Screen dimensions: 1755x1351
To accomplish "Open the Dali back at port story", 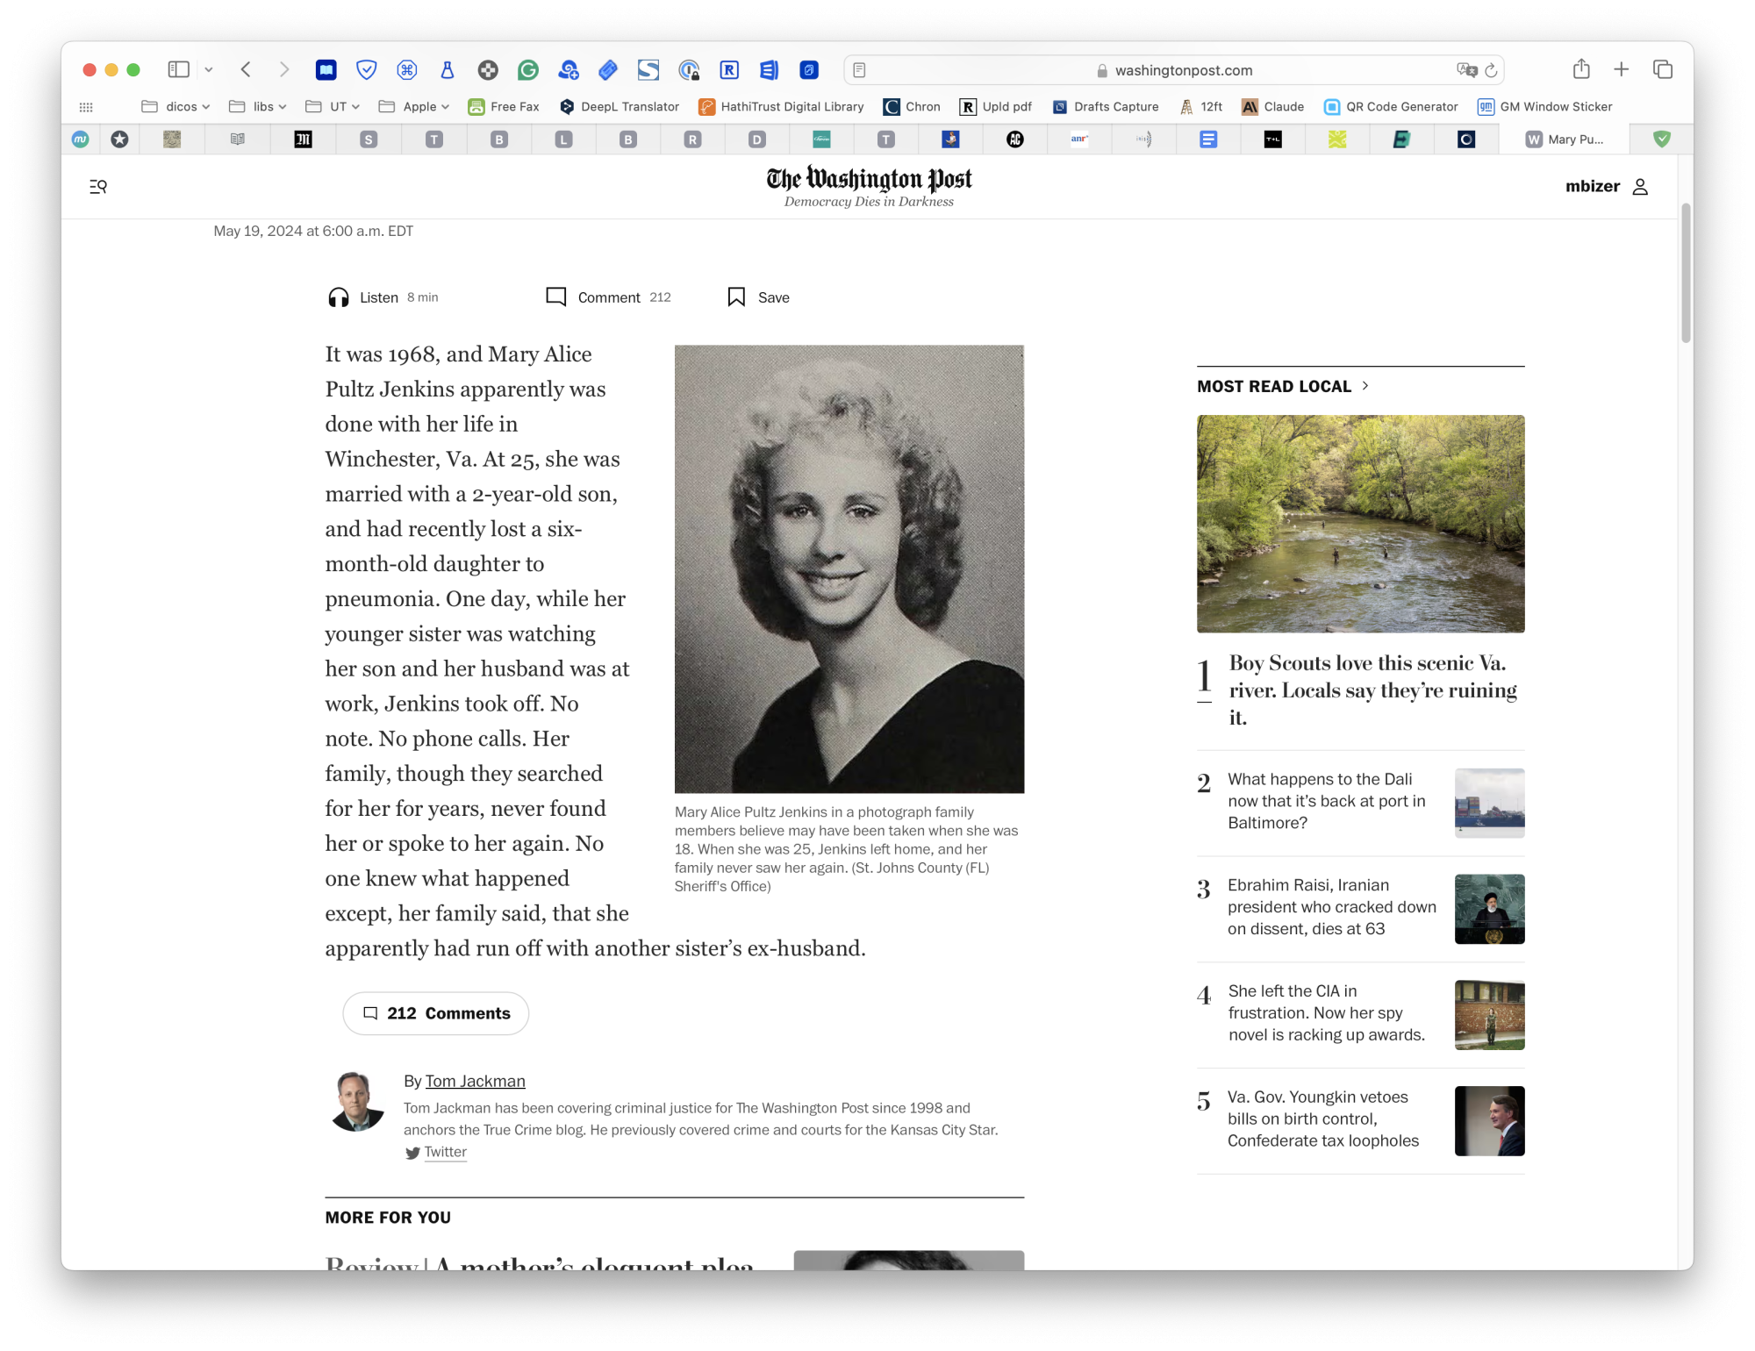I will click(x=1326, y=802).
